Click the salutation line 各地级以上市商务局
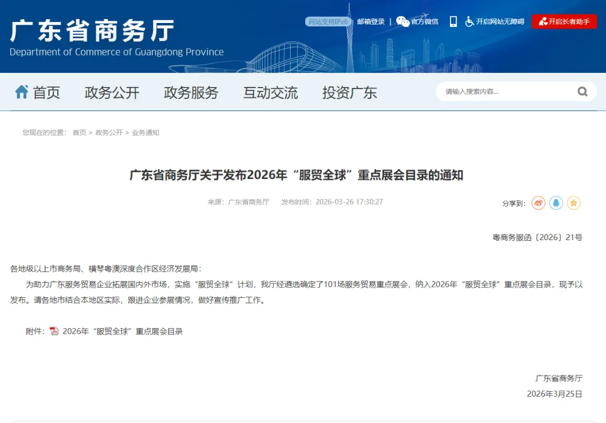This screenshot has height=423, width=606. pos(105,269)
